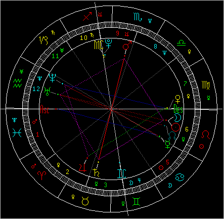224x219 pixels.
Task: Select house number 6 in yellow
Action: (187, 129)
